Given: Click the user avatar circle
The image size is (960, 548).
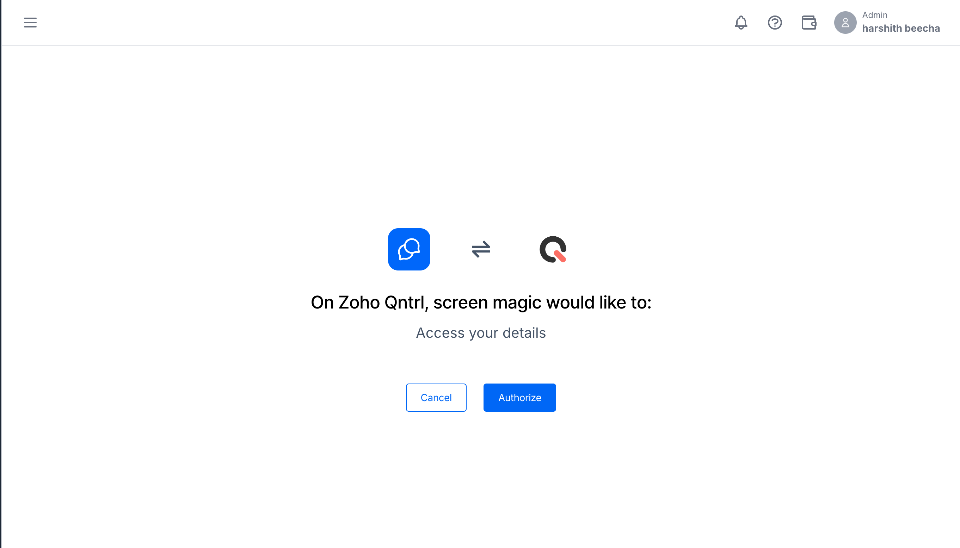Looking at the screenshot, I should [845, 23].
